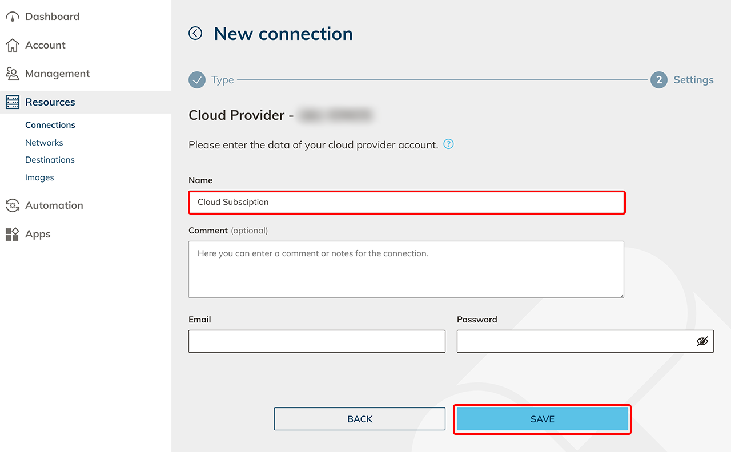Focus the Email input field
The width and height of the screenshot is (731, 452).
click(317, 341)
